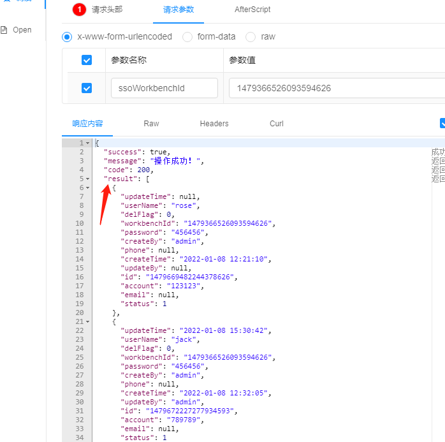Open the AfterScript tab
The width and height of the screenshot is (445, 442).
[x=252, y=10]
